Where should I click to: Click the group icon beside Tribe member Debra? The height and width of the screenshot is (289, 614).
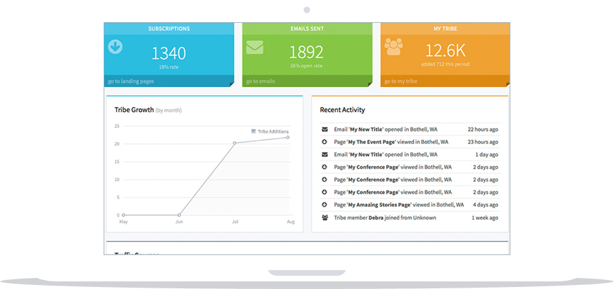click(x=325, y=217)
